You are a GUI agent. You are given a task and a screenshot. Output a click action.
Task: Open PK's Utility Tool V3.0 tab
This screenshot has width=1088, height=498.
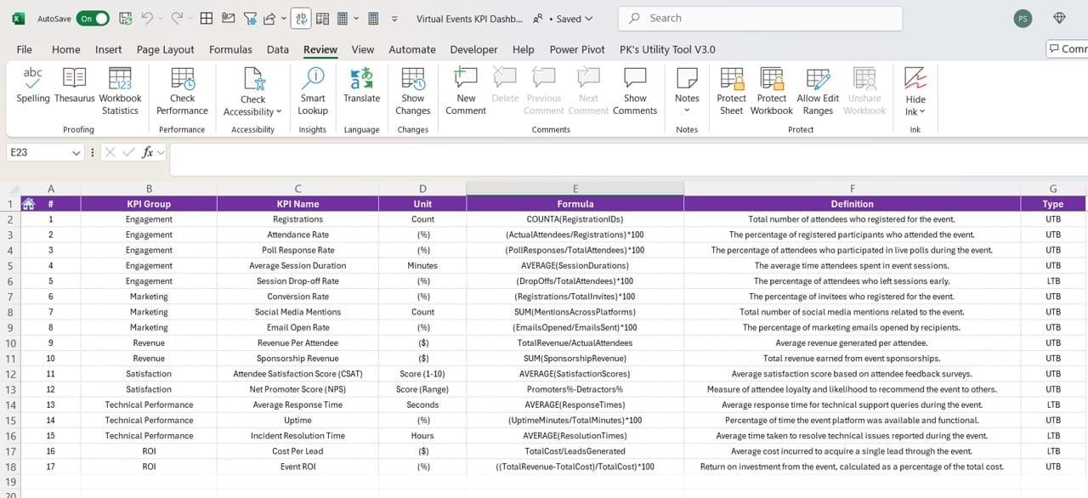pos(667,49)
